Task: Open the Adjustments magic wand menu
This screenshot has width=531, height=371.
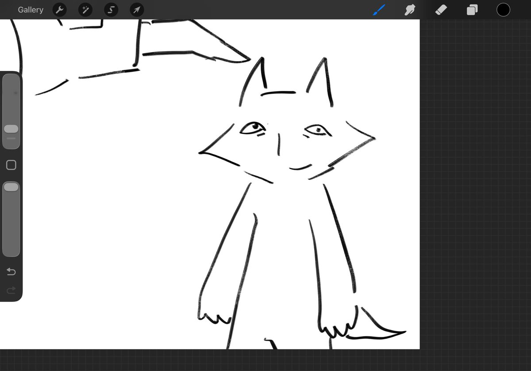Action: pyautogui.click(x=85, y=10)
